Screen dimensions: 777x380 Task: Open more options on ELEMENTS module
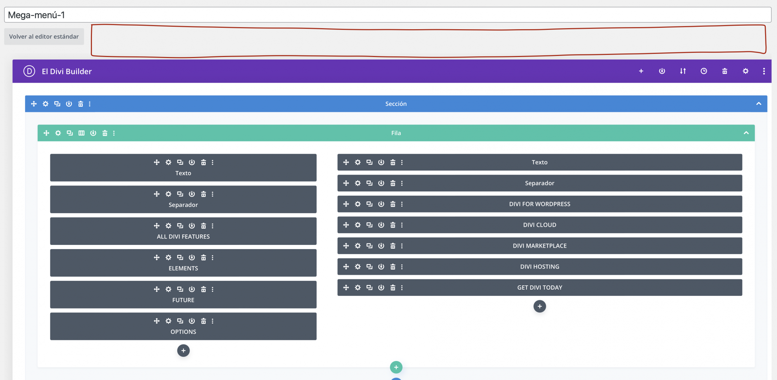tap(212, 258)
